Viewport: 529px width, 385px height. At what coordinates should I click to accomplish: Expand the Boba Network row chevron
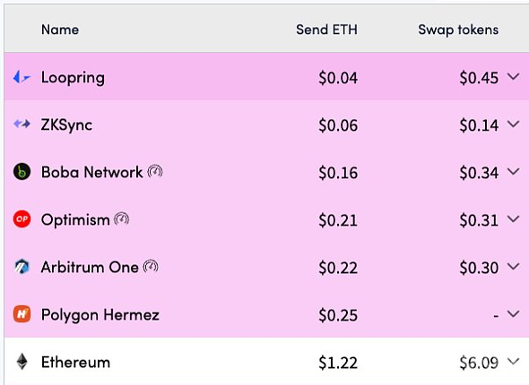coord(514,172)
